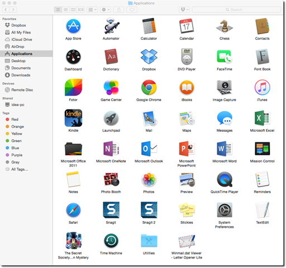Select the Microsoft Outlook icon

pyautogui.click(x=149, y=149)
